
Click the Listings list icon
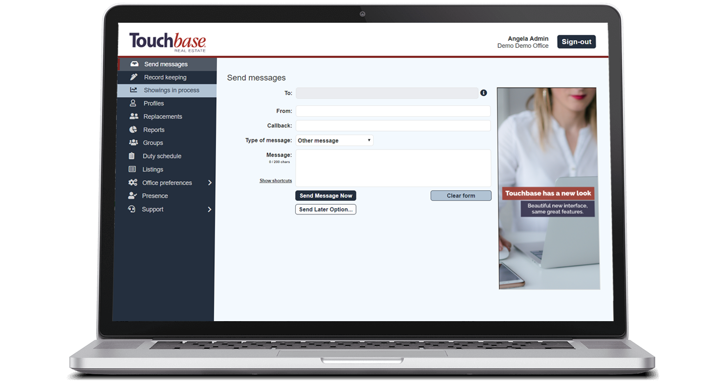133,169
